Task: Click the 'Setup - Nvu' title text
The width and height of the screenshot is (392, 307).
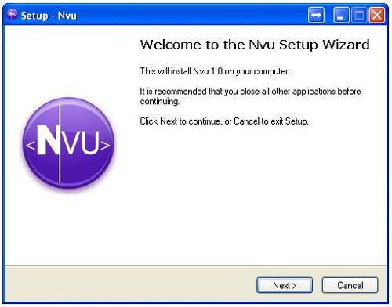Action: pyautogui.click(x=49, y=16)
